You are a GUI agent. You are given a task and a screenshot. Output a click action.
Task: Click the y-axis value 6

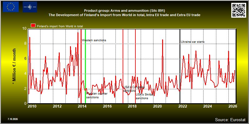click(26, 59)
